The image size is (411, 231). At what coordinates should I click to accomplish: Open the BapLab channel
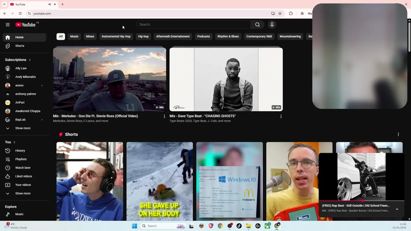tap(25, 120)
